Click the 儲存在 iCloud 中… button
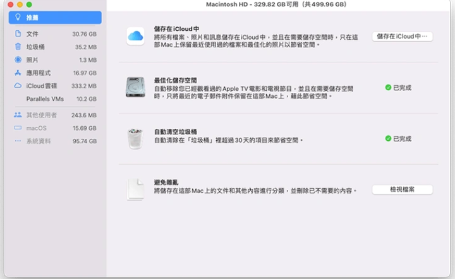 402,37
